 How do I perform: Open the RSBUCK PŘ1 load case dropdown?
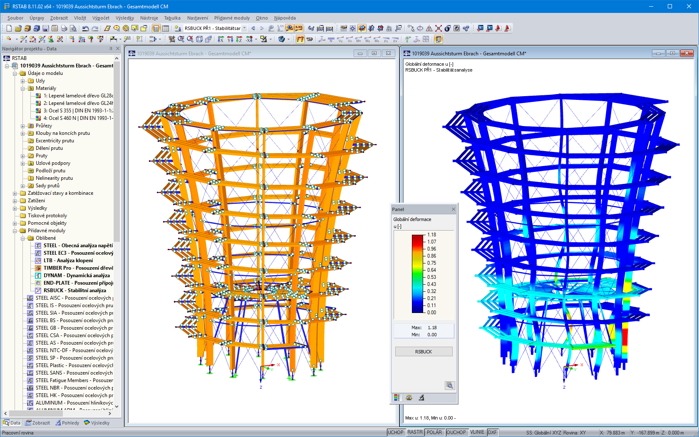pos(244,28)
